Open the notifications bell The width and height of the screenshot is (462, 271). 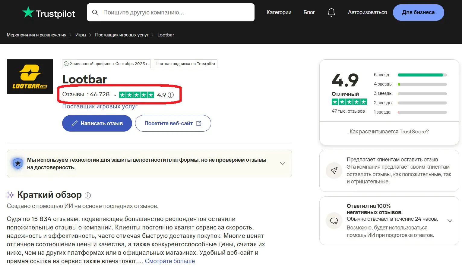pyautogui.click(x=331, y=12)
